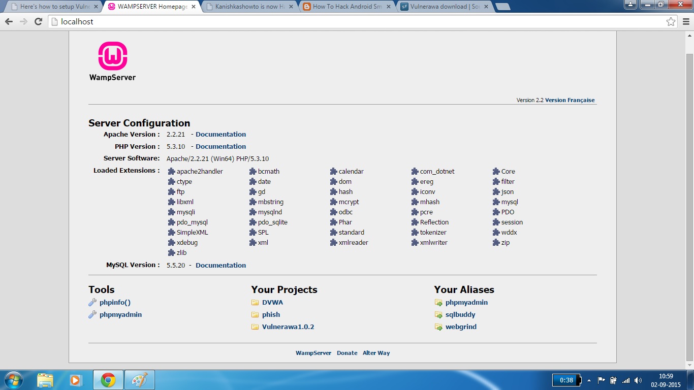694x390 pixels.
Task: Click puzzle icon next to zip
Action: [x=496, y=243]
